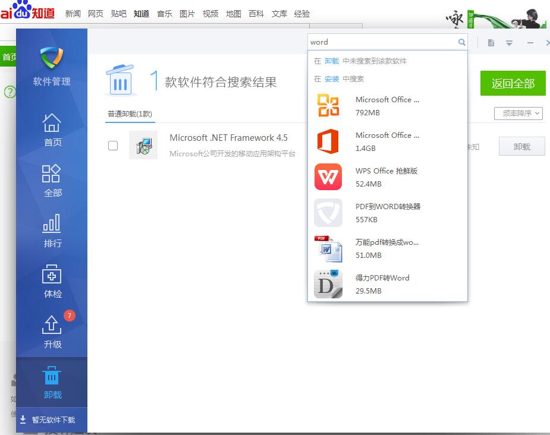Check the Microsoft .NET Framework 4.5 checkbox
The width and height of the screenshot is (550, 435).
[x=113, y=146]
